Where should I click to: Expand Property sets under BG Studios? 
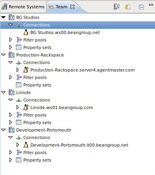pyautogui.click(x=11, y=47)
